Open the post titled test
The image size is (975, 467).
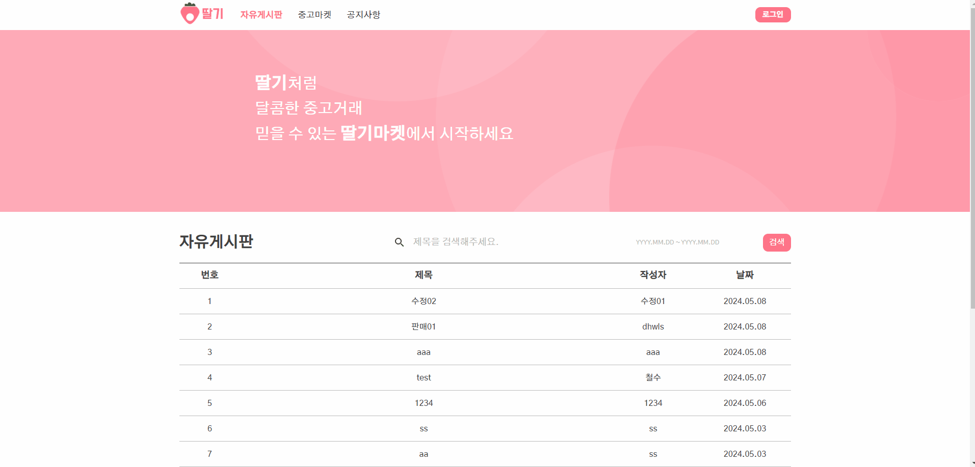[x=424, y=378]
